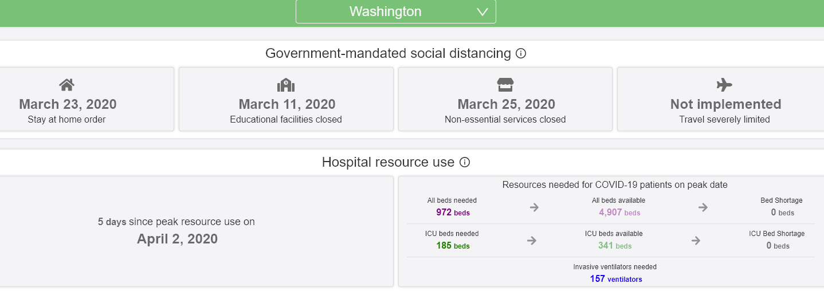Click the April 2, 2020 peak date
Image resolution: width=824 pixels, height=291 pixels.
177,239
